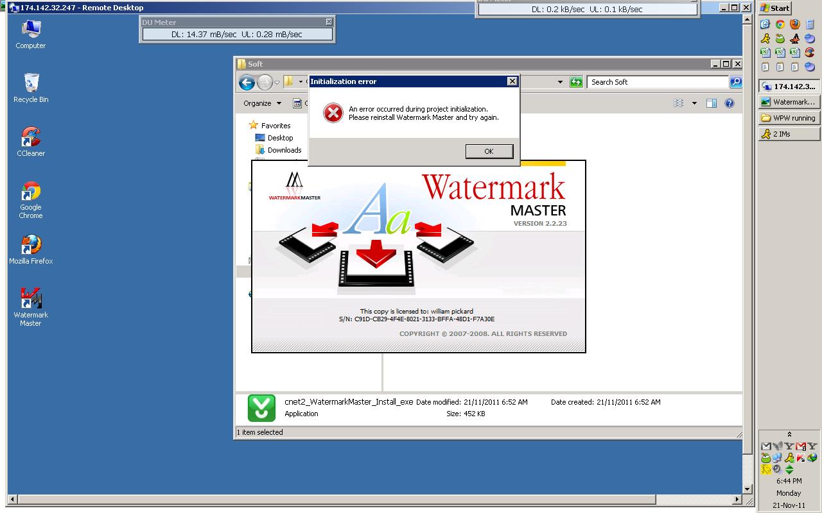Close the Initialization error dialog
The height and width of the screenshot is (513, 822).
pos(512,81)
